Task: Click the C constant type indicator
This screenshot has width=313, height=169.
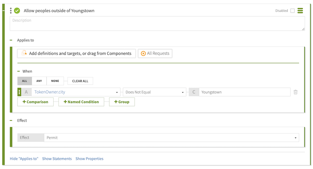Action: click(194, 92)
